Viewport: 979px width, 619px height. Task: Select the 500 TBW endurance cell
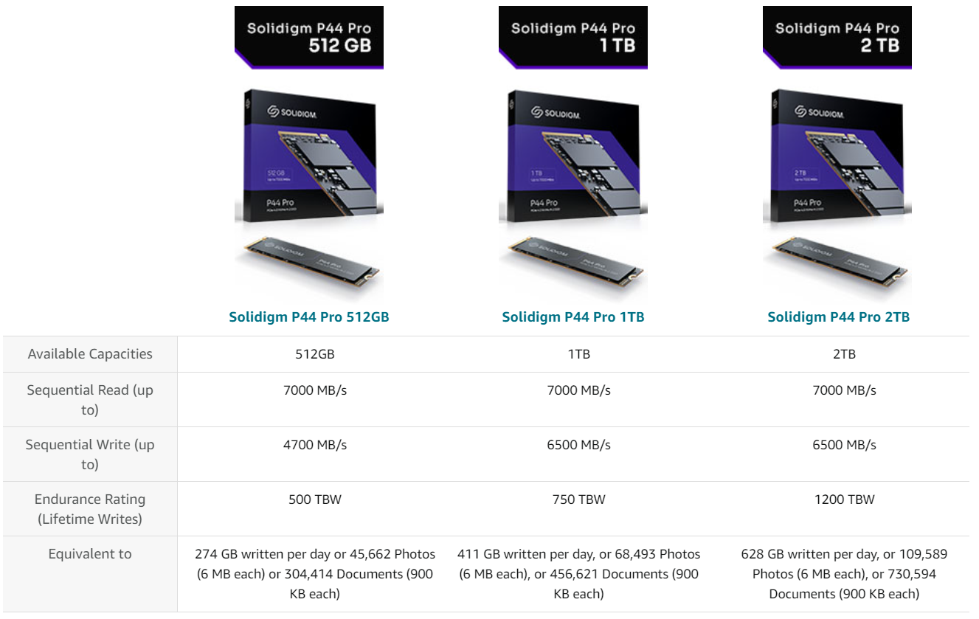pos(315,499)
